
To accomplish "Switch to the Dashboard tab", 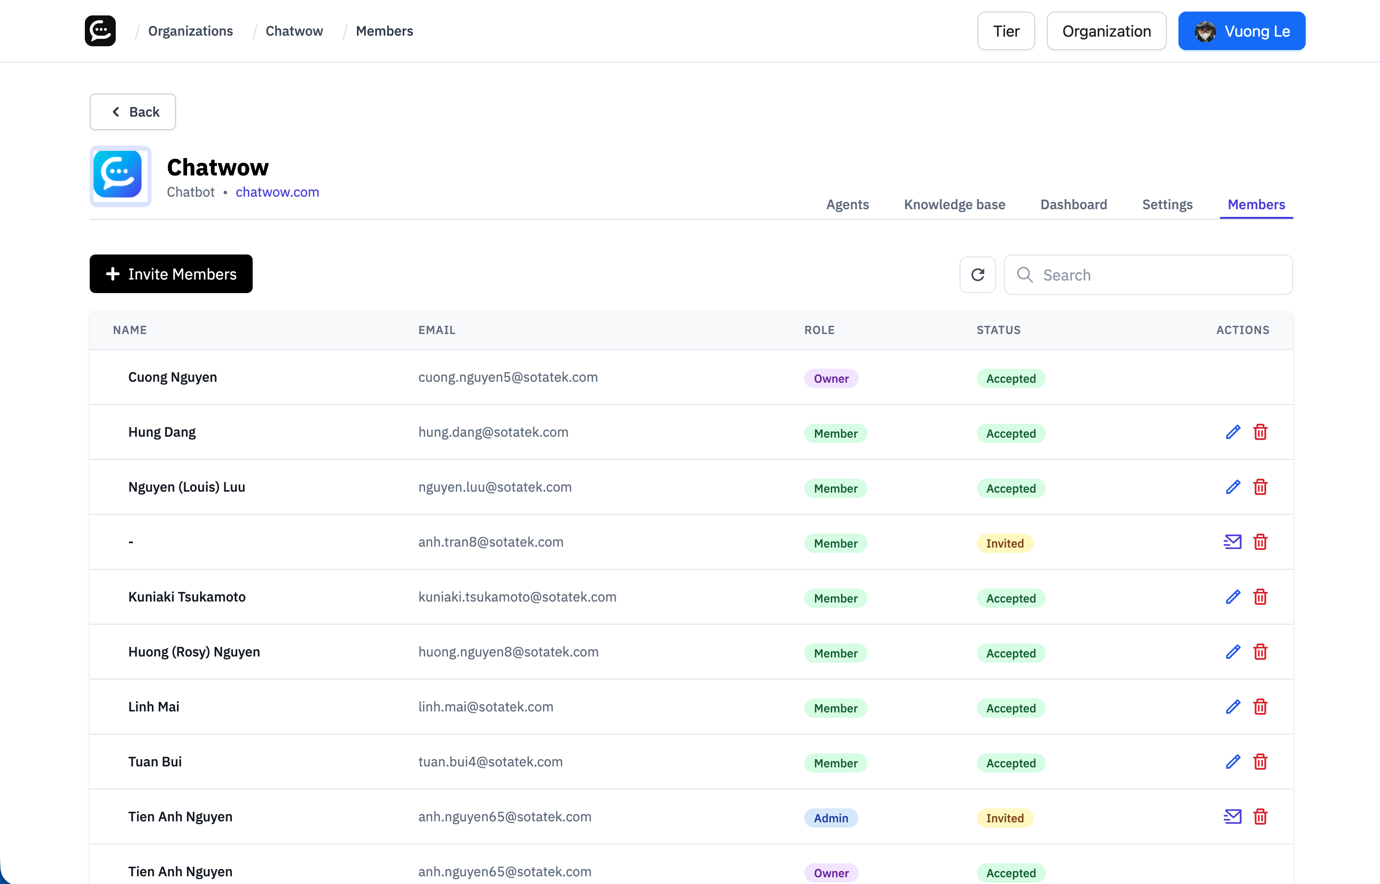I will 1073,204.
